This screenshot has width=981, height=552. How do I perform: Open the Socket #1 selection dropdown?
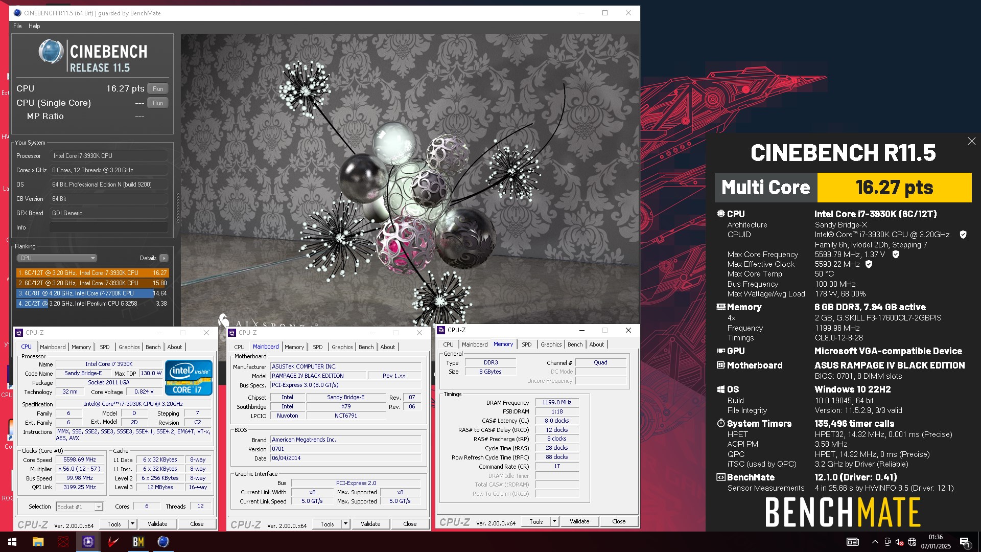[79, 507]
